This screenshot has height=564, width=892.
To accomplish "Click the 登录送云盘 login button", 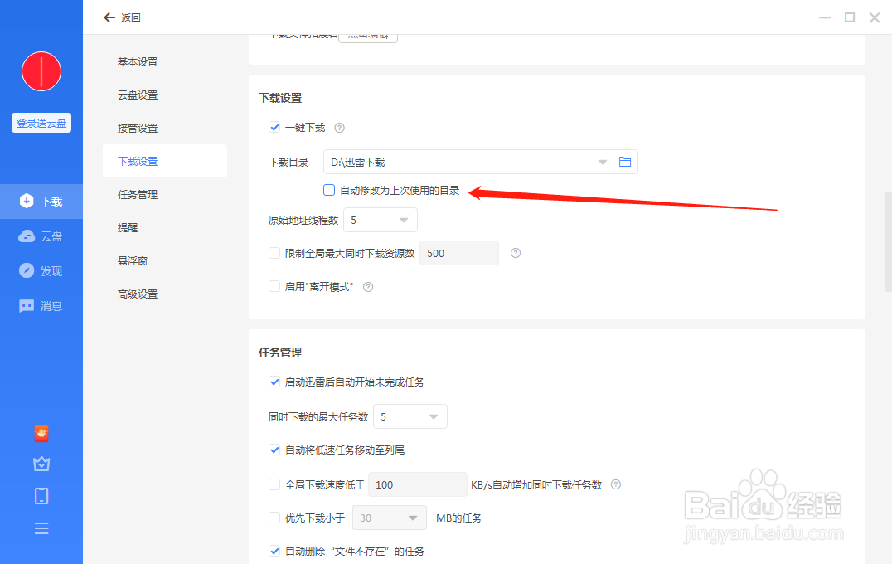I will click(41, 122).
